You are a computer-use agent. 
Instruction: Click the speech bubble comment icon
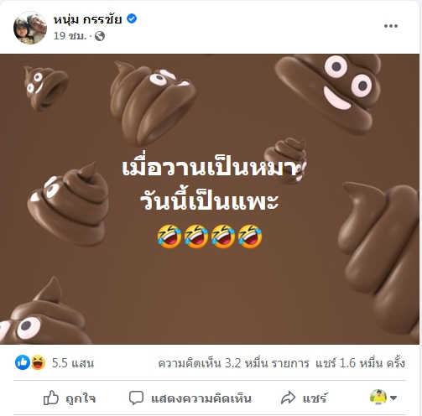136,398
